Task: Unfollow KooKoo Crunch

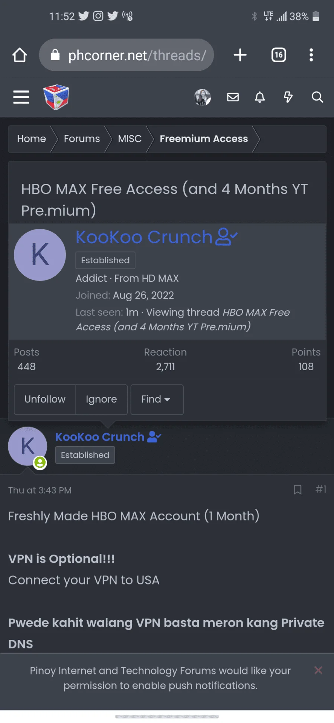Action: pyautogui.click(x=45, y=400)
